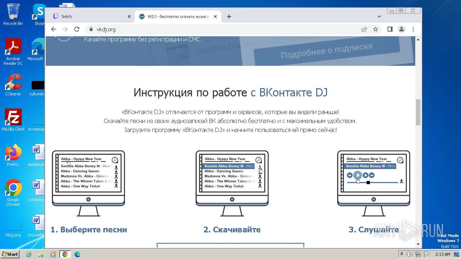Click the 'Выберите песни' monitor illustration
Viewport: 461px width, 259px height.
tap(88, 183)
